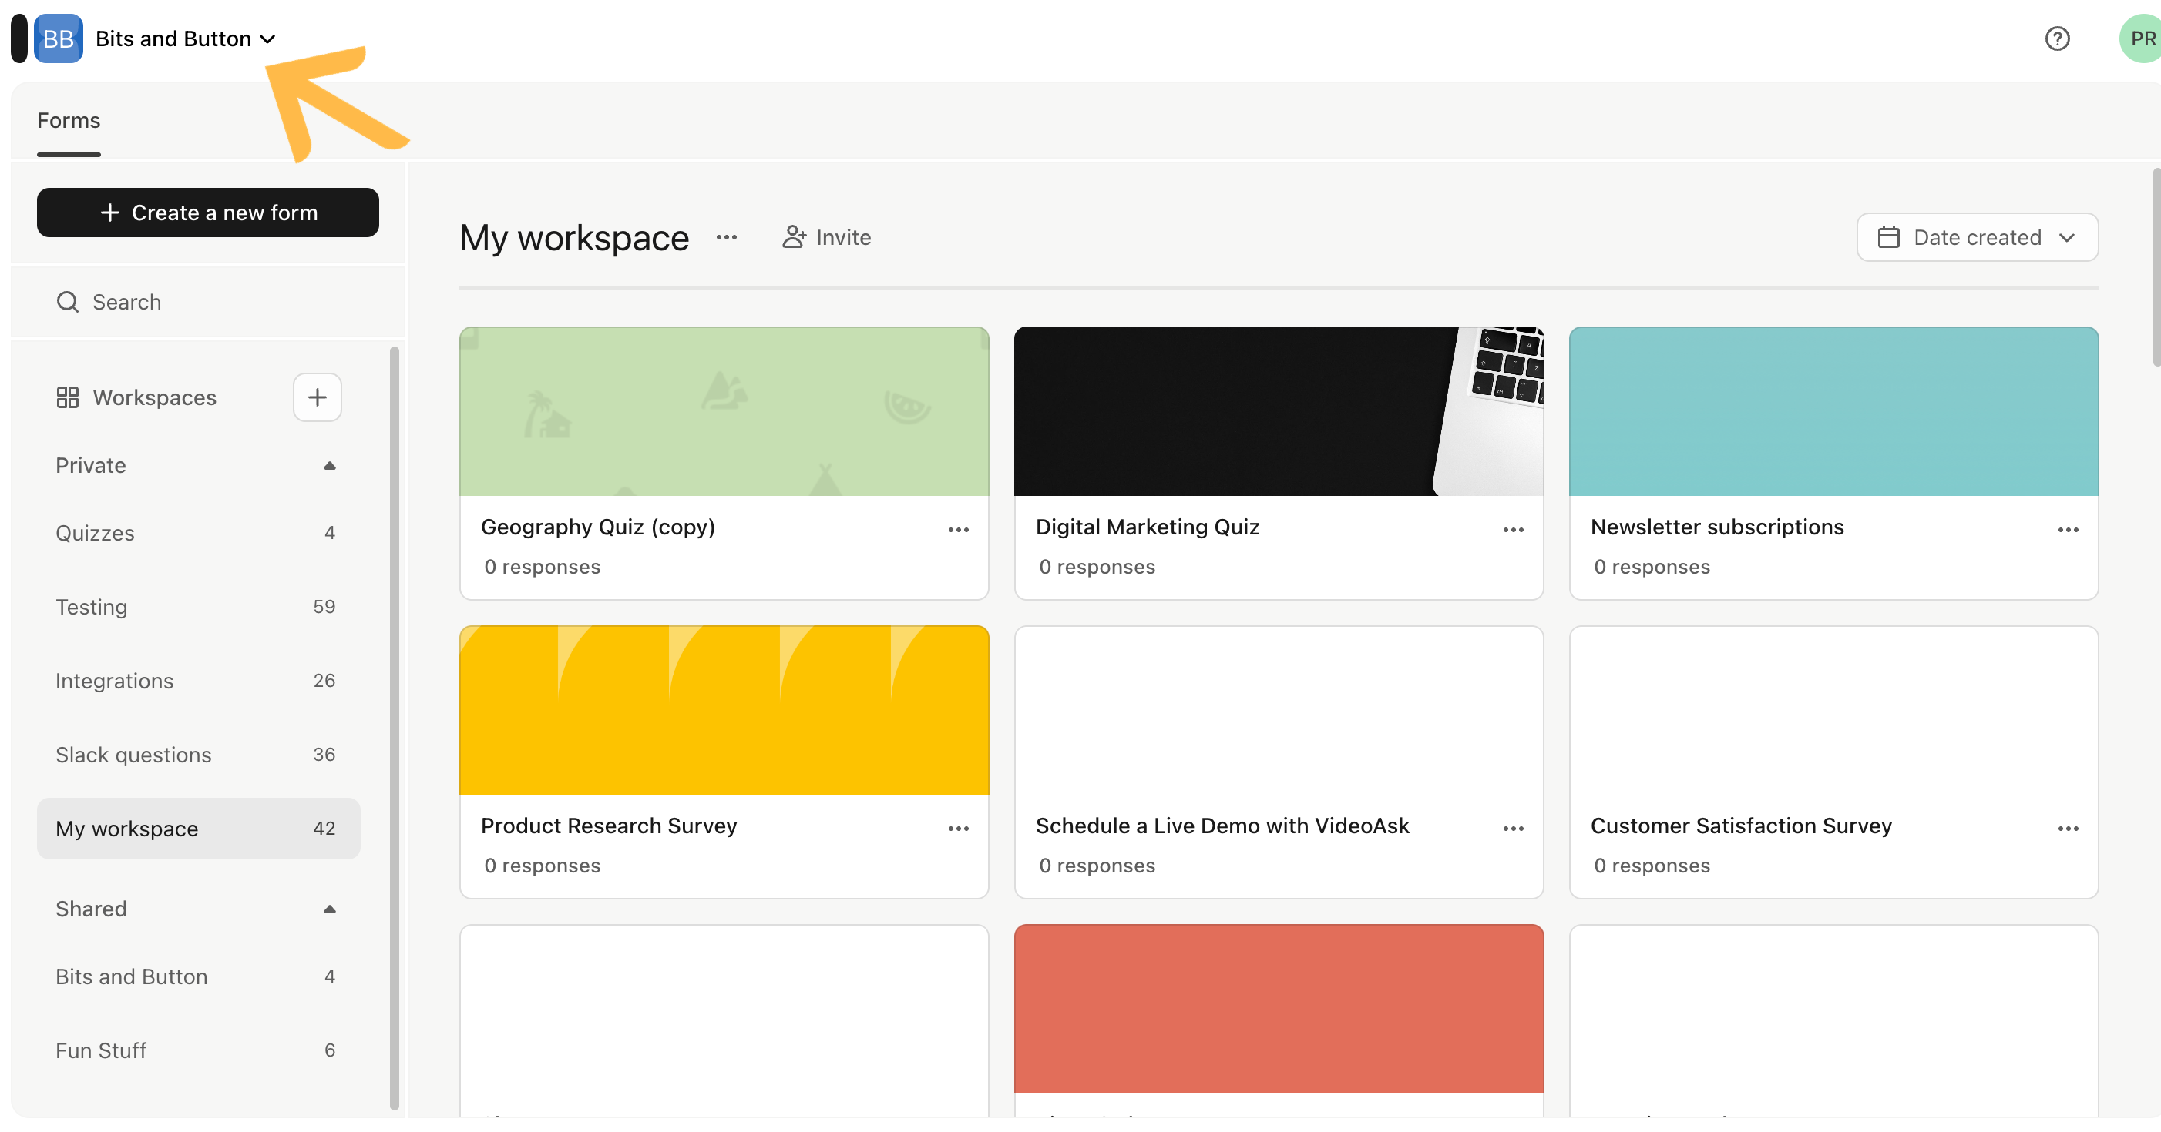
Task: Click Digital Marketing Quiz title text
Action: point(1147,527)
